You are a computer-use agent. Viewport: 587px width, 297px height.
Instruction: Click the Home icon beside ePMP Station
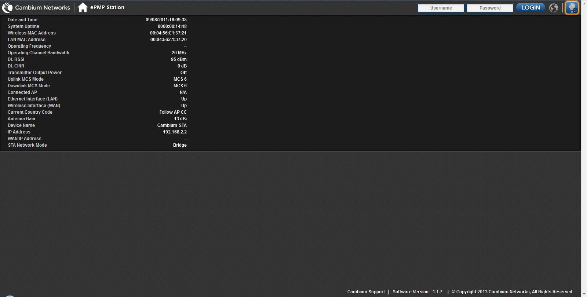click(83, 7)
